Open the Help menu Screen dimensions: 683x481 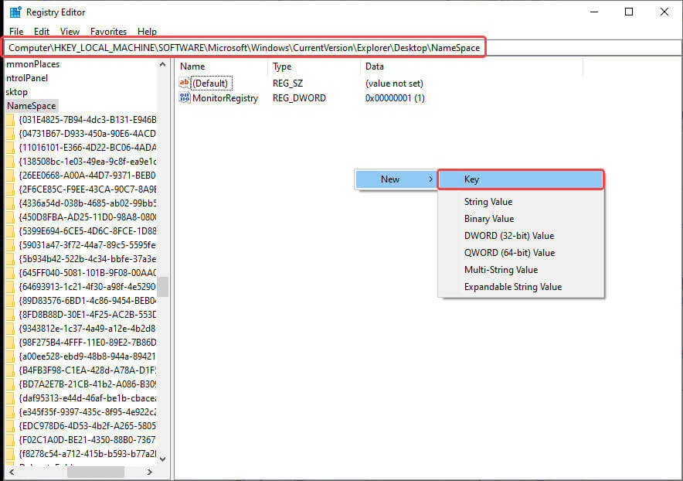point(147,32)
